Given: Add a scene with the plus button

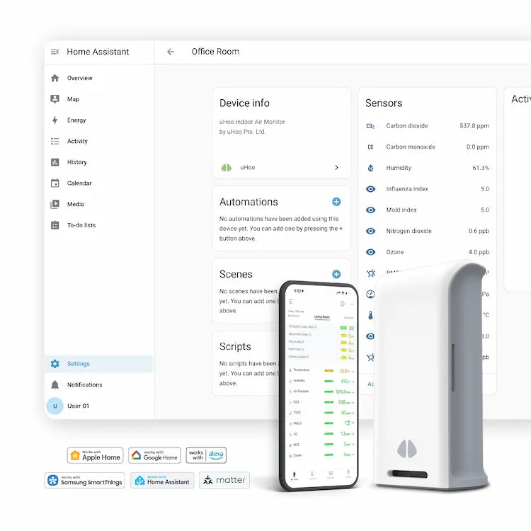Looking at the screenshot, I should click(x=336, y=274).
